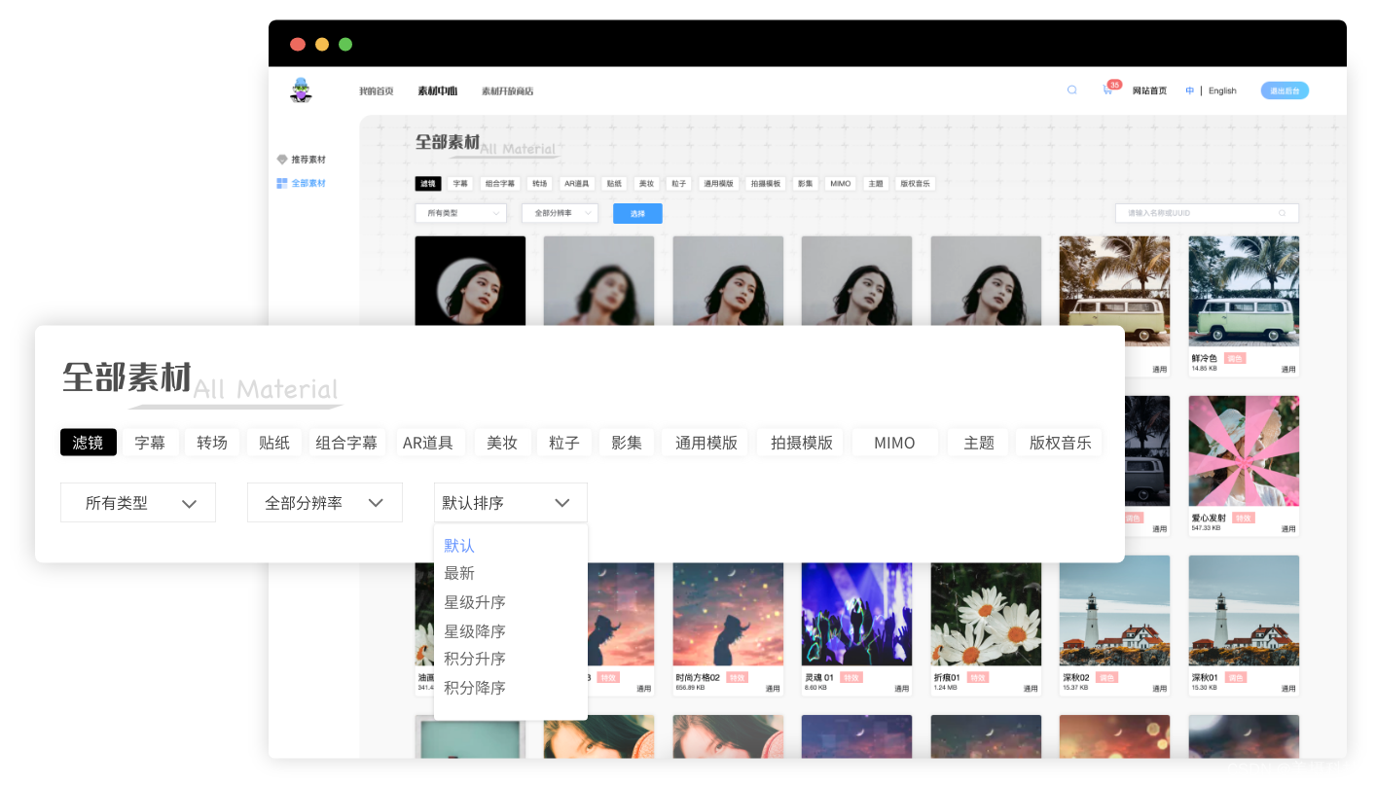The height and width of the screenshot is (788, 1376).
Task: Click the magnifier icon inside the UUID search box
Action: coord(1282,213)
